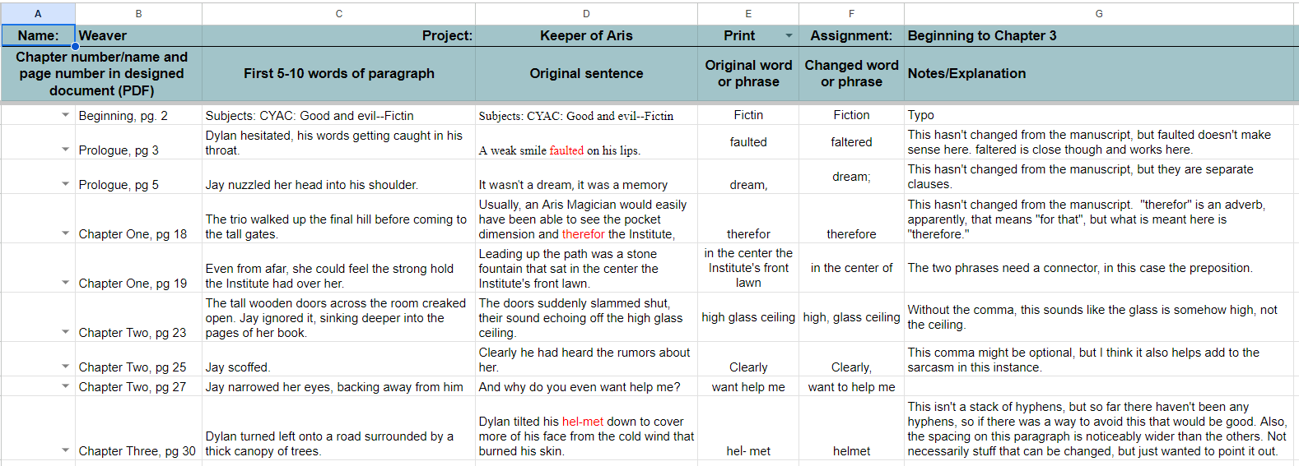Click column G header
1299x466 pixels.
(x=1099, y=13)
